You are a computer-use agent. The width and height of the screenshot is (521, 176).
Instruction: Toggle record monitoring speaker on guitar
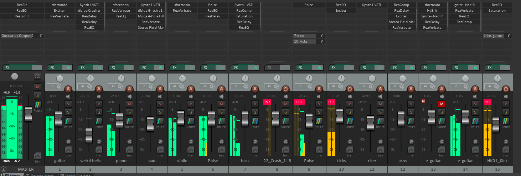click(x=68, y=96)
